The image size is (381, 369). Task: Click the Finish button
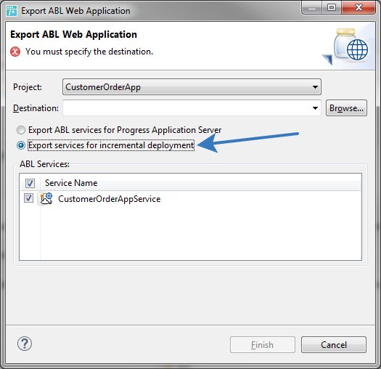[263, 345]
